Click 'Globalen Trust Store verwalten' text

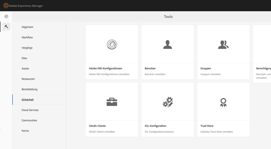(x=216, y=132)
